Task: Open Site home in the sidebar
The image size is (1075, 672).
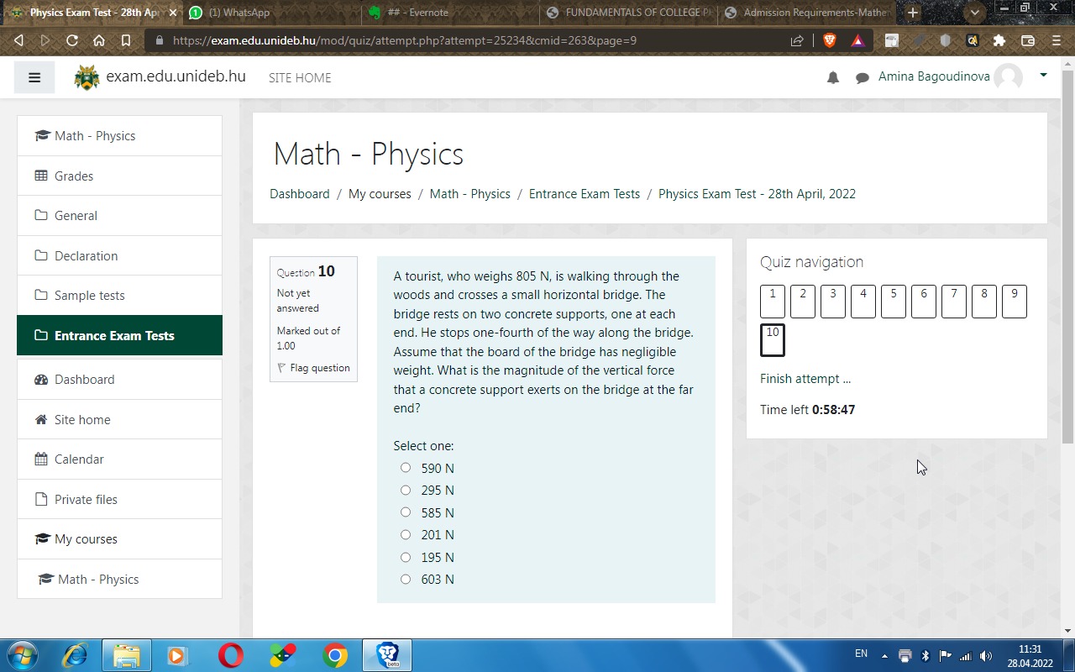Action: 119,419
